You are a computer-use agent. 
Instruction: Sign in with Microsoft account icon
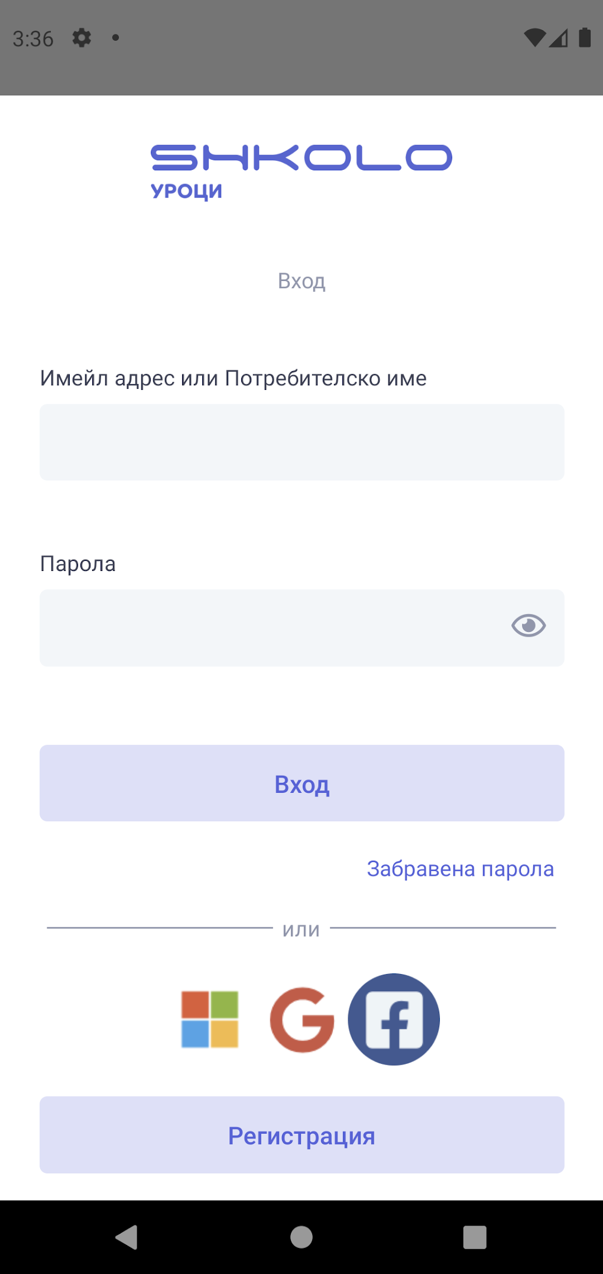210,1019
